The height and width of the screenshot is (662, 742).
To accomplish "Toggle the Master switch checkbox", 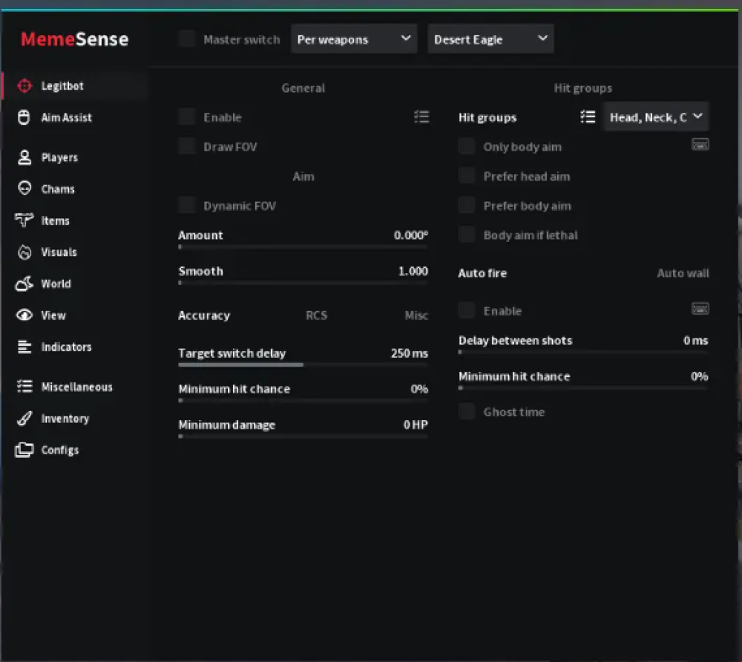I will (187, 39).
